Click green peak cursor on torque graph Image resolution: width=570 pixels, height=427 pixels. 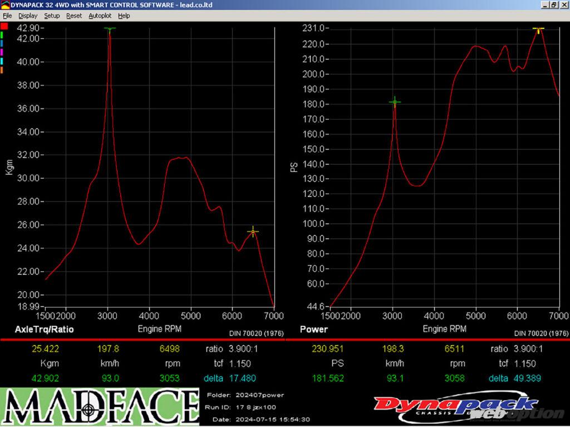pos(110,28)
